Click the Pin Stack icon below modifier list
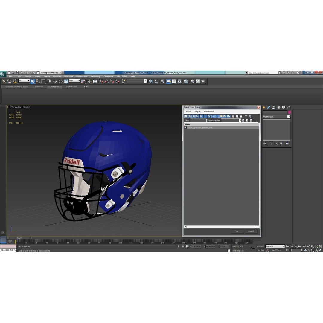The image size is (323, 323). pos(265,144)
